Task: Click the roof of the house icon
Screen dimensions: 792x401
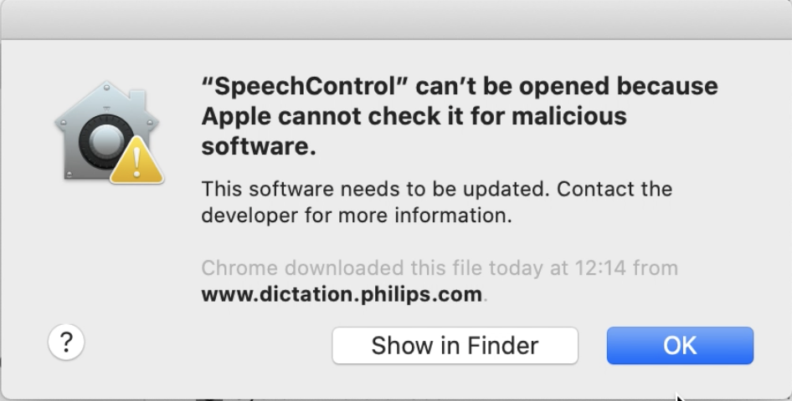Action: (x=107, y=92)
